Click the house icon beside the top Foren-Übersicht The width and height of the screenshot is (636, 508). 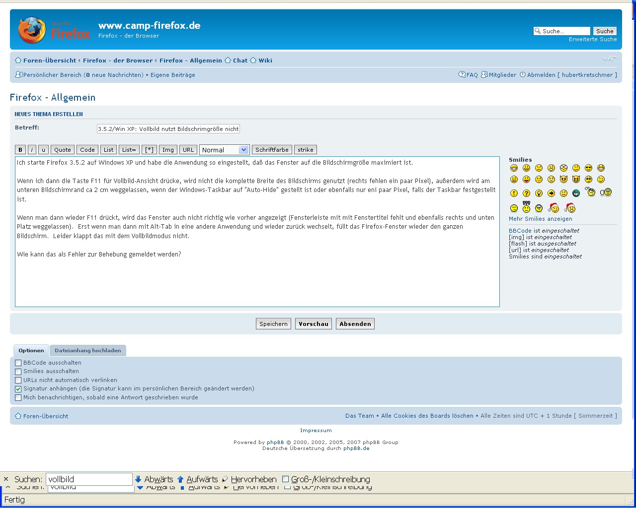[18, 61]
